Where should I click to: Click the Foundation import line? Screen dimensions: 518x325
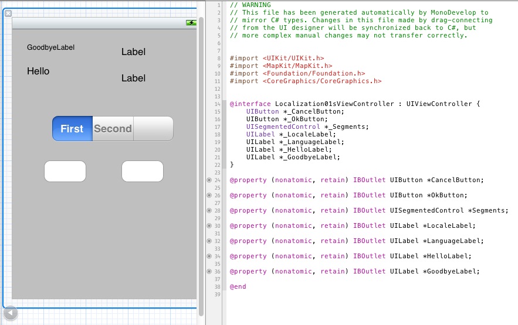297,74
